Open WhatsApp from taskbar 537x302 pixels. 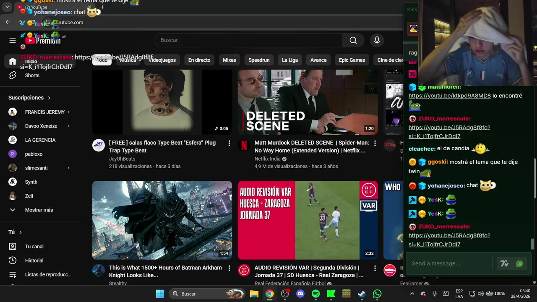click(377, 294)
